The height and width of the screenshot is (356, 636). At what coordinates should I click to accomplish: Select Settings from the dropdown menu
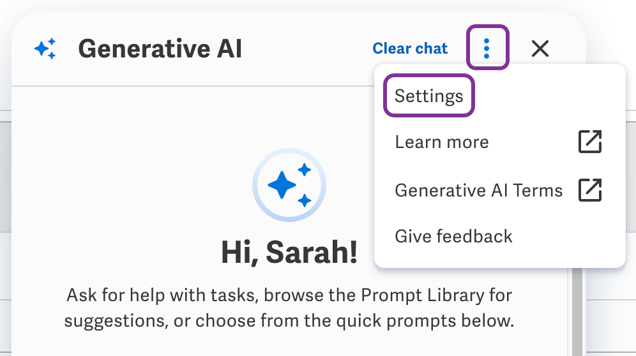point(428,96)
